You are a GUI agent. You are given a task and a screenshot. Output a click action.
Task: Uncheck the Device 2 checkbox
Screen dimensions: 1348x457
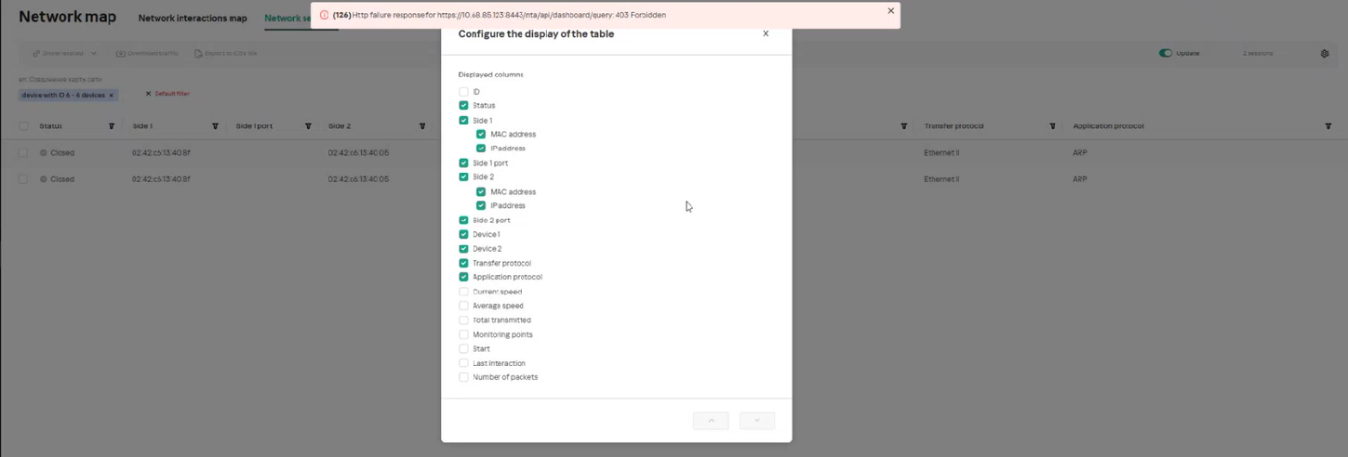coord(463,249)
